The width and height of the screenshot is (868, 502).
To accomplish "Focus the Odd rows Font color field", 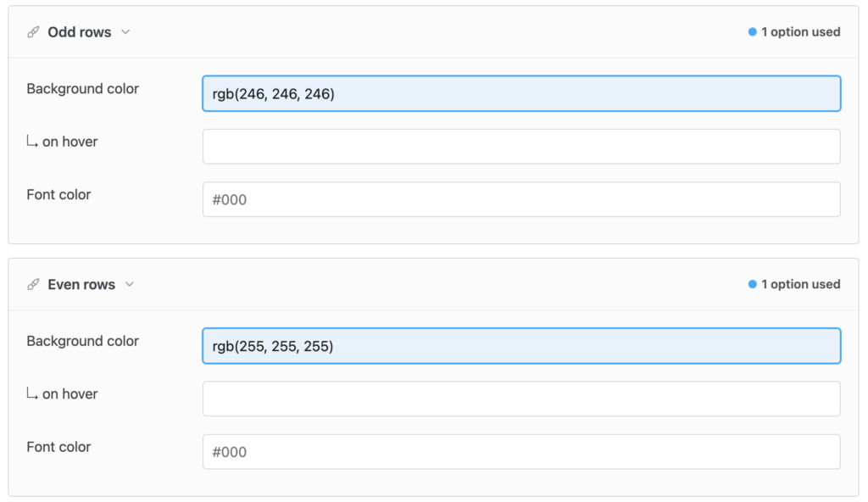I will pos(521,199).
